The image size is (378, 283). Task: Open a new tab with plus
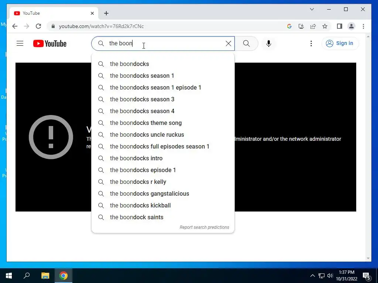click(106, 13)
